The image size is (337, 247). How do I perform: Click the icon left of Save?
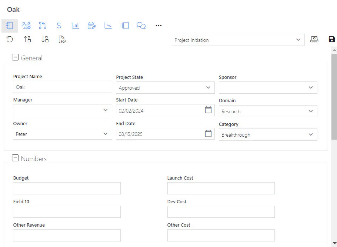314,39
